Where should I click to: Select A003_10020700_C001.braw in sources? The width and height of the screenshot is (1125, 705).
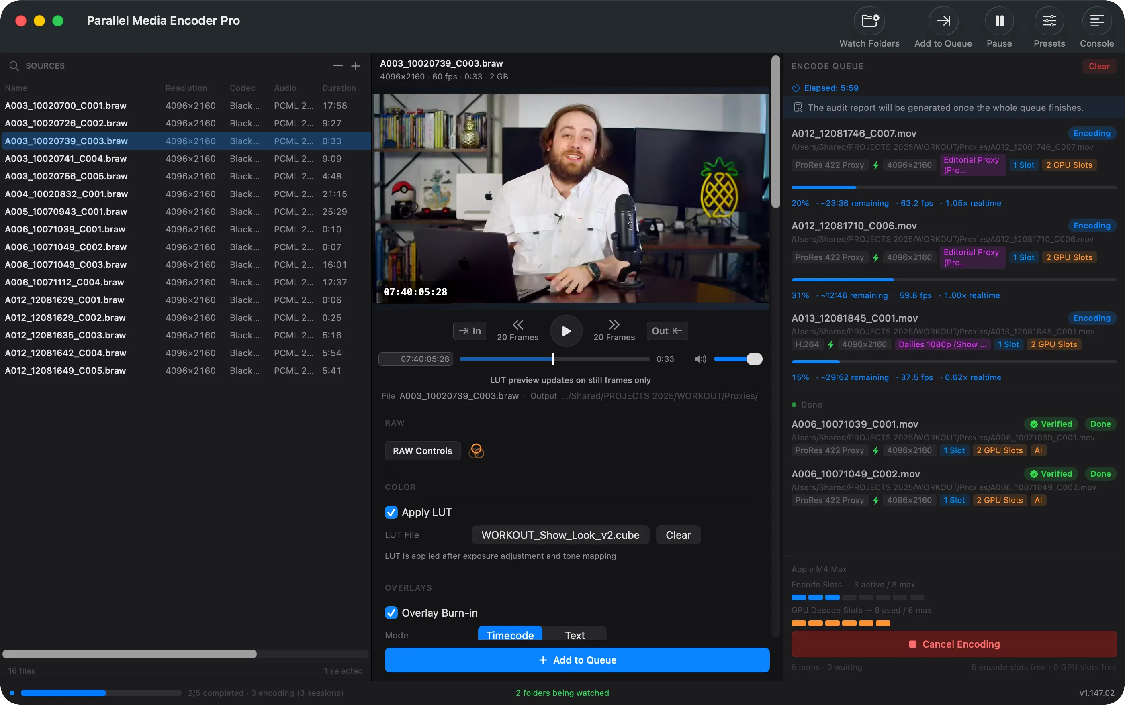pos(186,105)
